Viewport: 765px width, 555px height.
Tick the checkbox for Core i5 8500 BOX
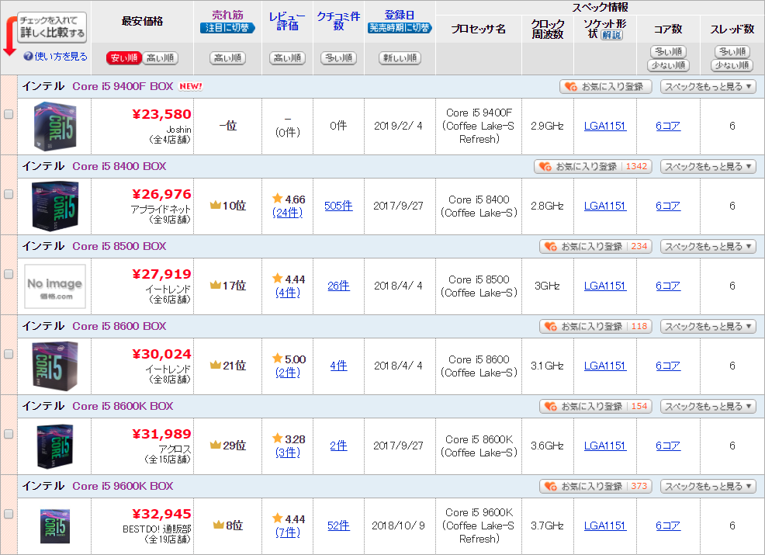coord(9,274)
